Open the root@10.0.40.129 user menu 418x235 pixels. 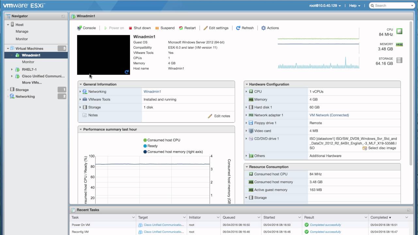325,6
